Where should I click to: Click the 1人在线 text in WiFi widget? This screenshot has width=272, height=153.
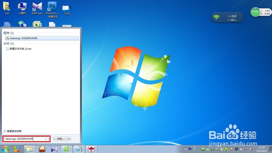coord(232,16)
